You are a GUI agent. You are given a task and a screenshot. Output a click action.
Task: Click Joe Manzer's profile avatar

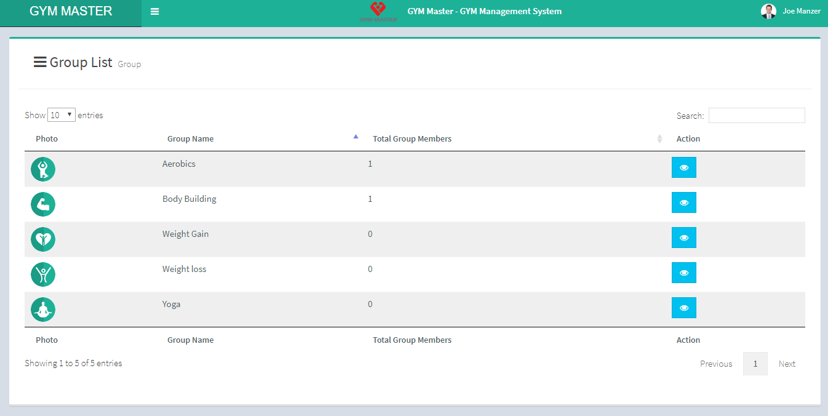pyautogui.click(x=768, y=11)
